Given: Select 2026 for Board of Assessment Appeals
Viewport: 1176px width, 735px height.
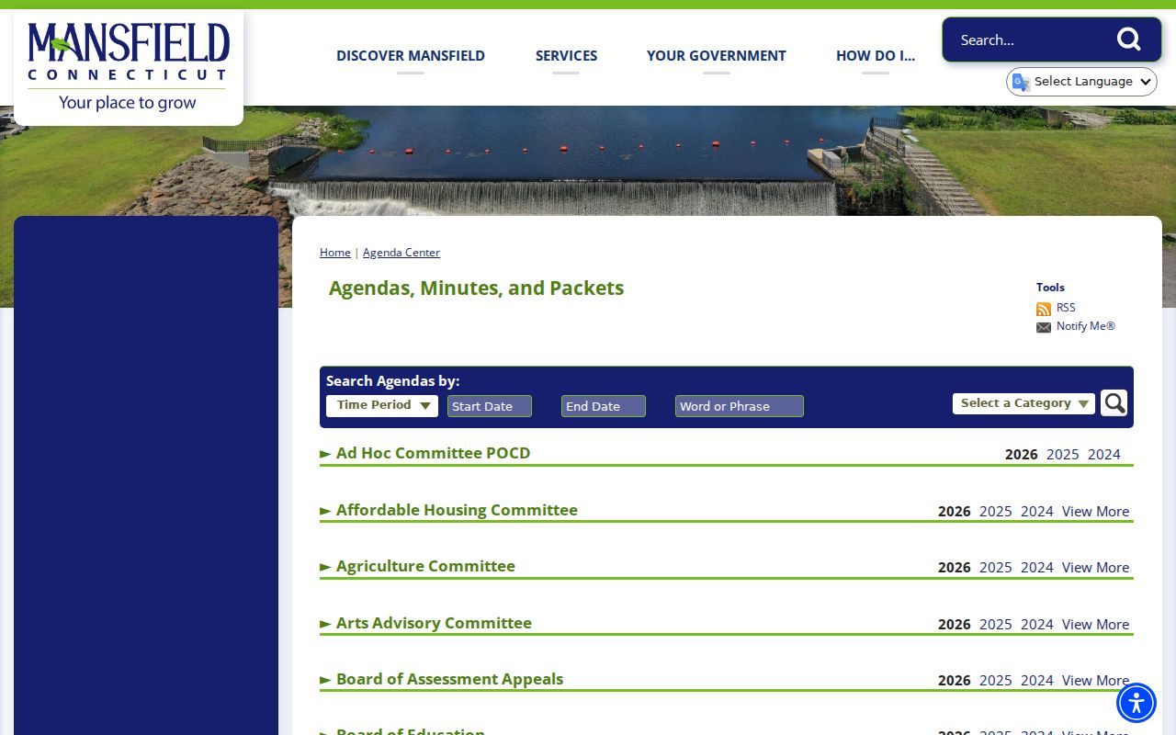Looking at the screenshot, I should (x=955, y=681).
